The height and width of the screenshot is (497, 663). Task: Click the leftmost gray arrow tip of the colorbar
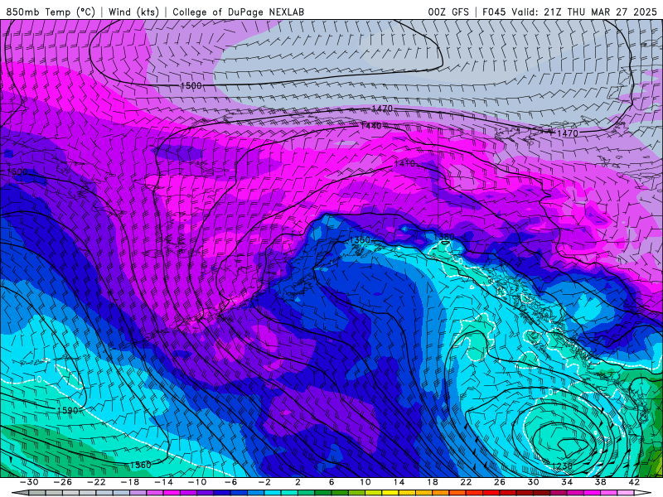pos(19,493)
